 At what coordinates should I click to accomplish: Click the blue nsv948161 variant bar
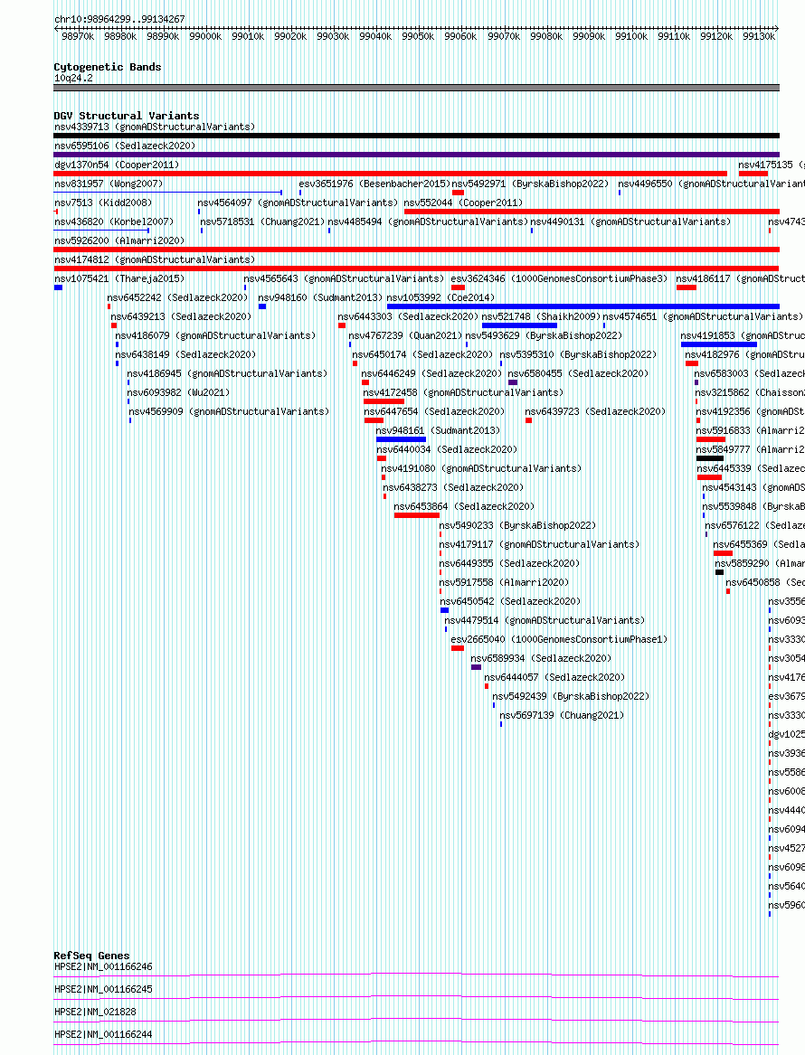coord(402,439)
